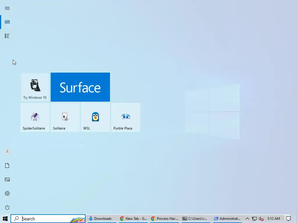Open the Action Center notifications icon
This screenshot has height=223, width=298.
point(288,219)
